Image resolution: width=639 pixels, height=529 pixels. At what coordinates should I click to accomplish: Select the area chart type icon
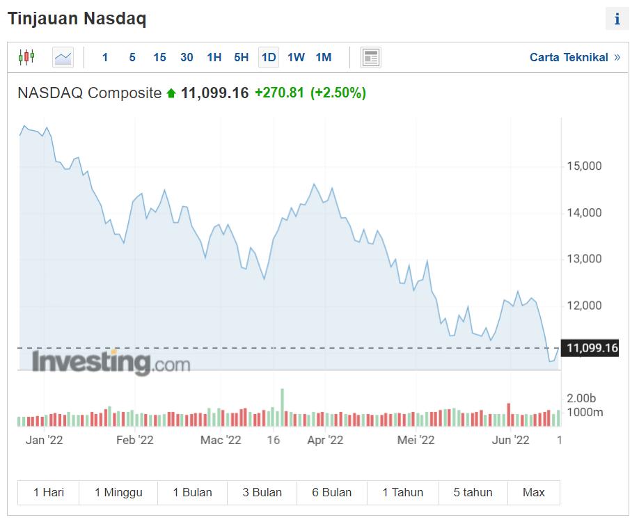[x=63, y=57]
